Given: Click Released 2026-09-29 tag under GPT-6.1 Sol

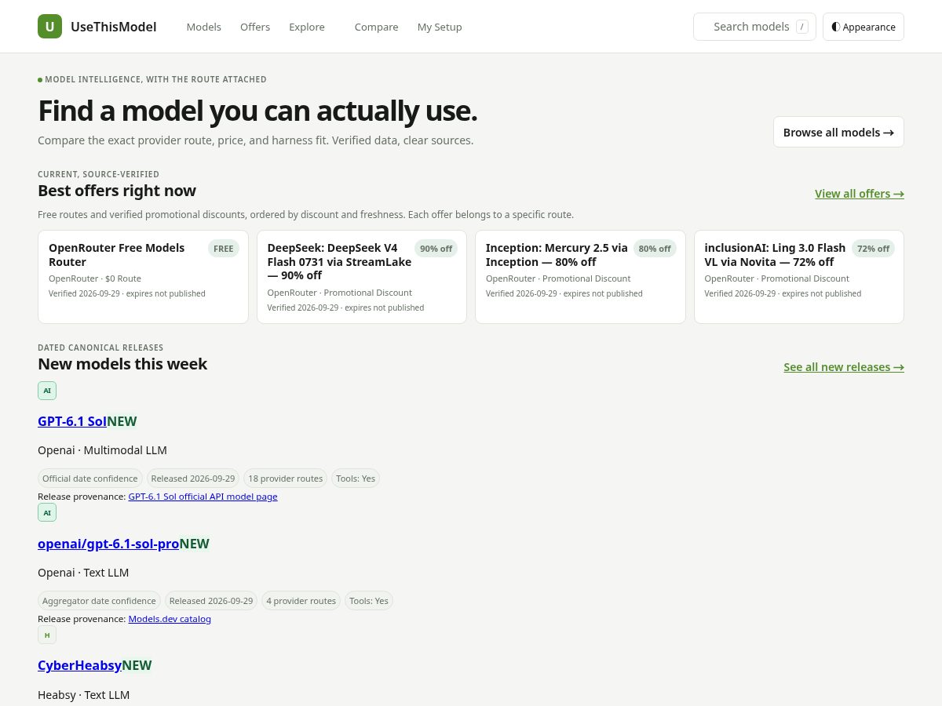Looking at the screenshot, I should point(193,479).
